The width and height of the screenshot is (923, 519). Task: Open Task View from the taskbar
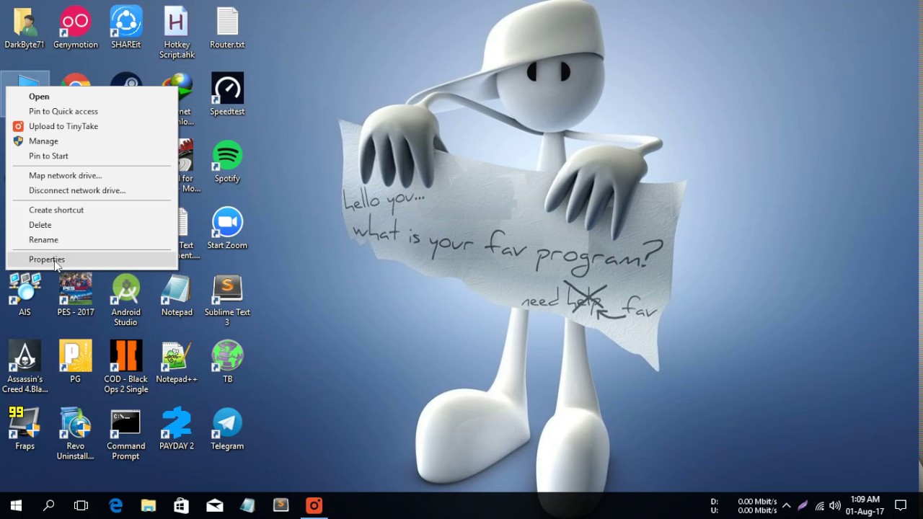pyautogui.click(x=81, y=505)
